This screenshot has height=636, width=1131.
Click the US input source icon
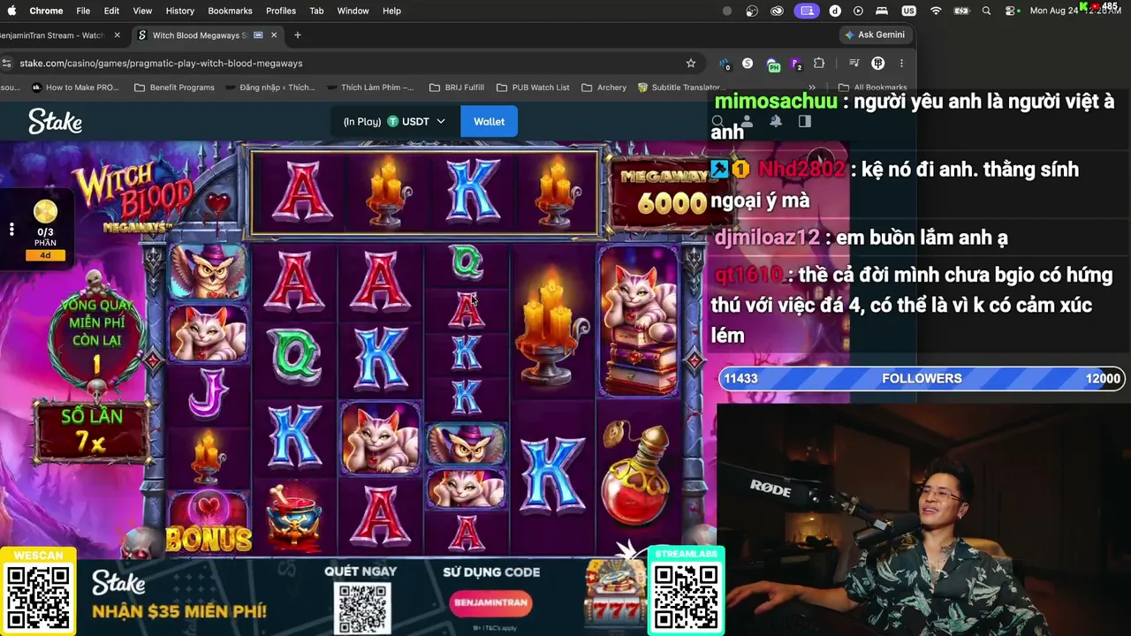click(x=908, y=11)
